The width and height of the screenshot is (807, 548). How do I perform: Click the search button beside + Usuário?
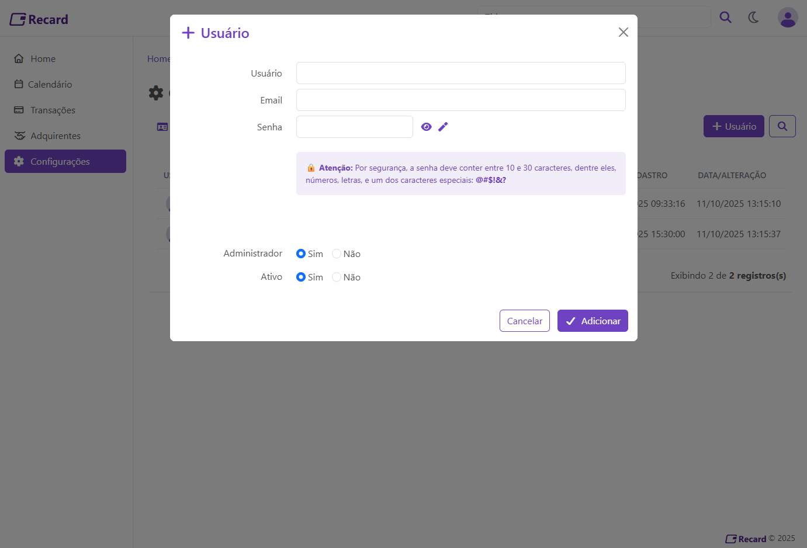click(782, 126)
